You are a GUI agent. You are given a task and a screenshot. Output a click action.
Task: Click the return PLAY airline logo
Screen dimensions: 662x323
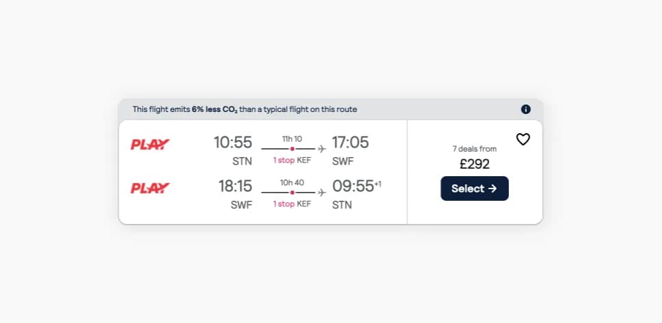click(x=150, y=188)
